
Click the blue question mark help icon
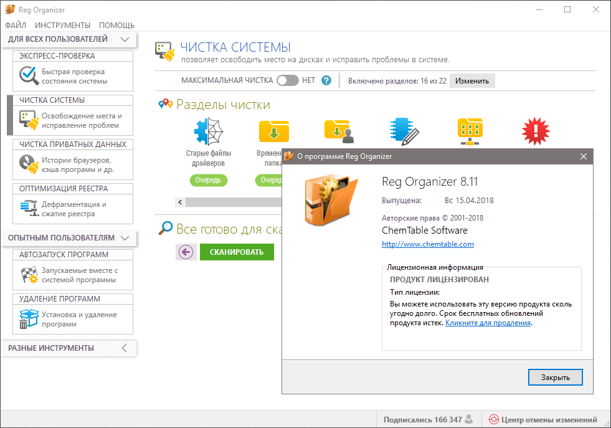(x=326, y=81)
